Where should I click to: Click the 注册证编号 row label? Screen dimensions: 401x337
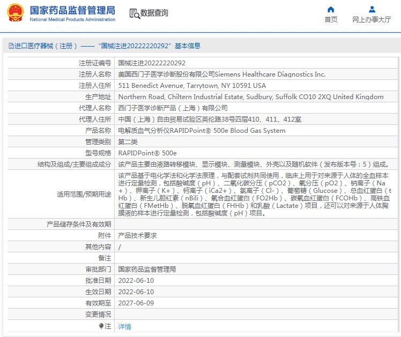pyautogui.click(x=95, y=63)
